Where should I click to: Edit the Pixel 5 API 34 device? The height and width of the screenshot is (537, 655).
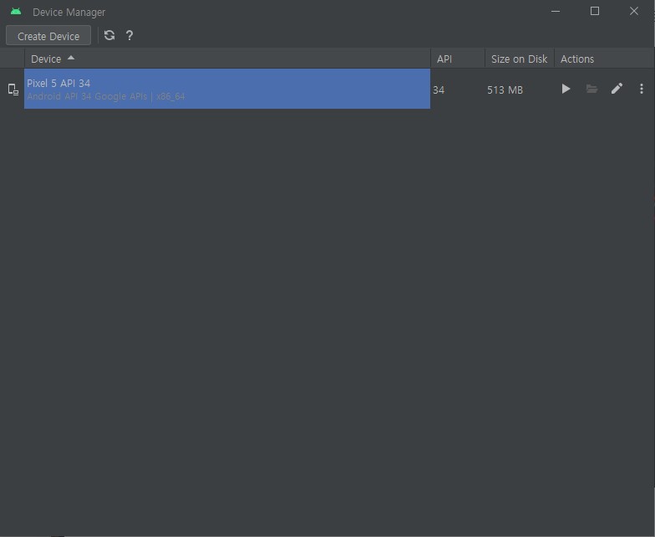617,89
